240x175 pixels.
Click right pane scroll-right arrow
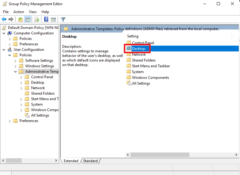(x=236, y=155)
